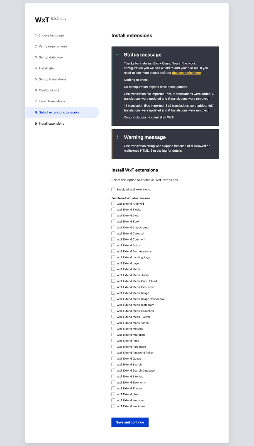Image resolution: width=254 pixels, height=446 pixels.
Task: Toggle WxT Extend Media Bulk Upload
Action: (x=113, y=281)
